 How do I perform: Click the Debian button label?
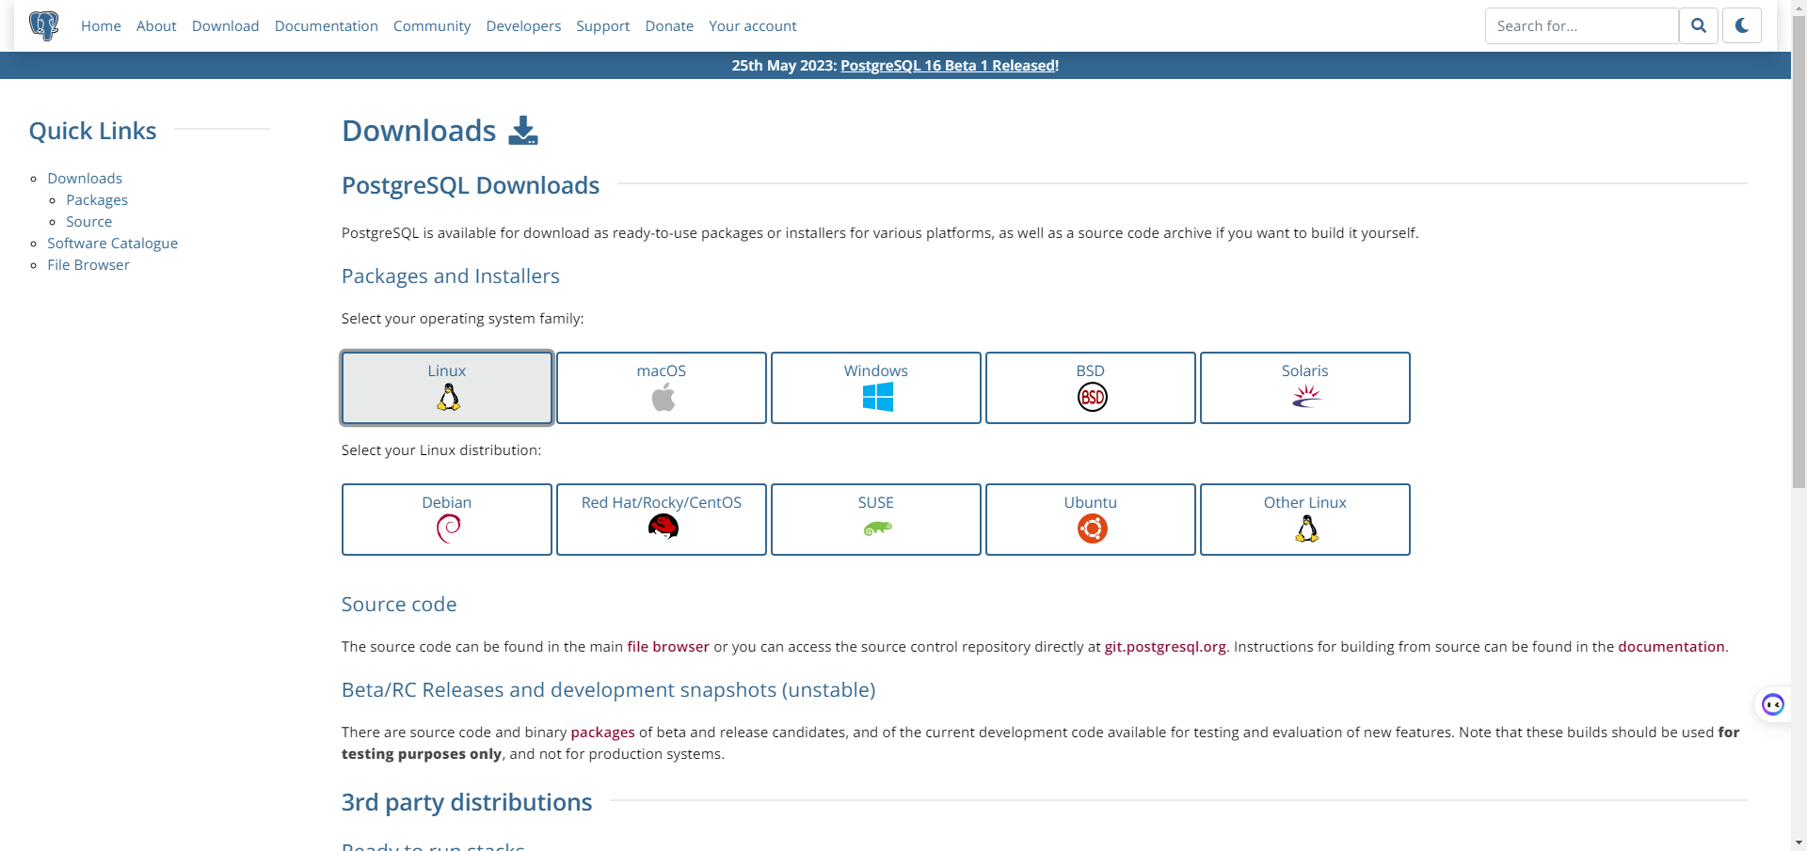(x=447, y=503)
